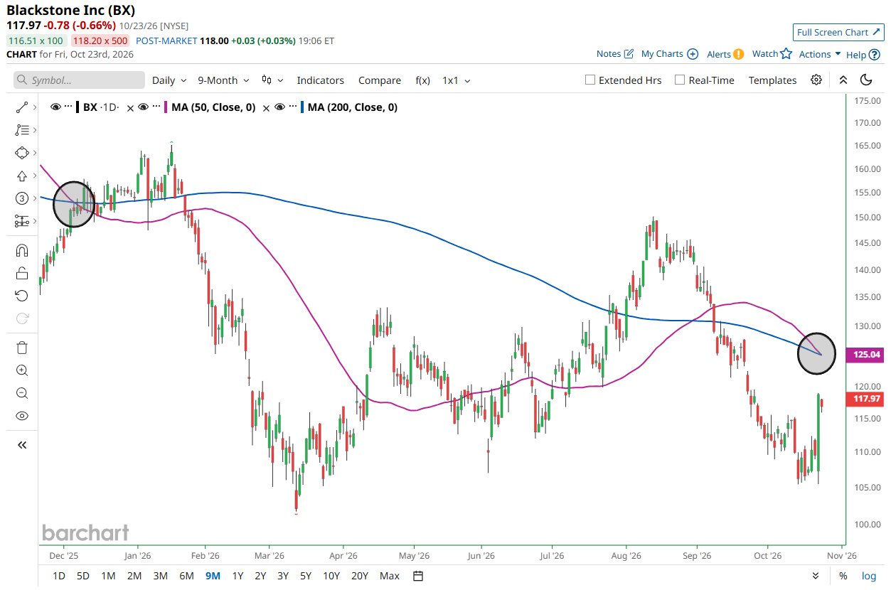Image resolution: width=891 pixels, height=590 pixels.
Task: Remove the BX plot with its X
Action: click(x=129, y=107)
